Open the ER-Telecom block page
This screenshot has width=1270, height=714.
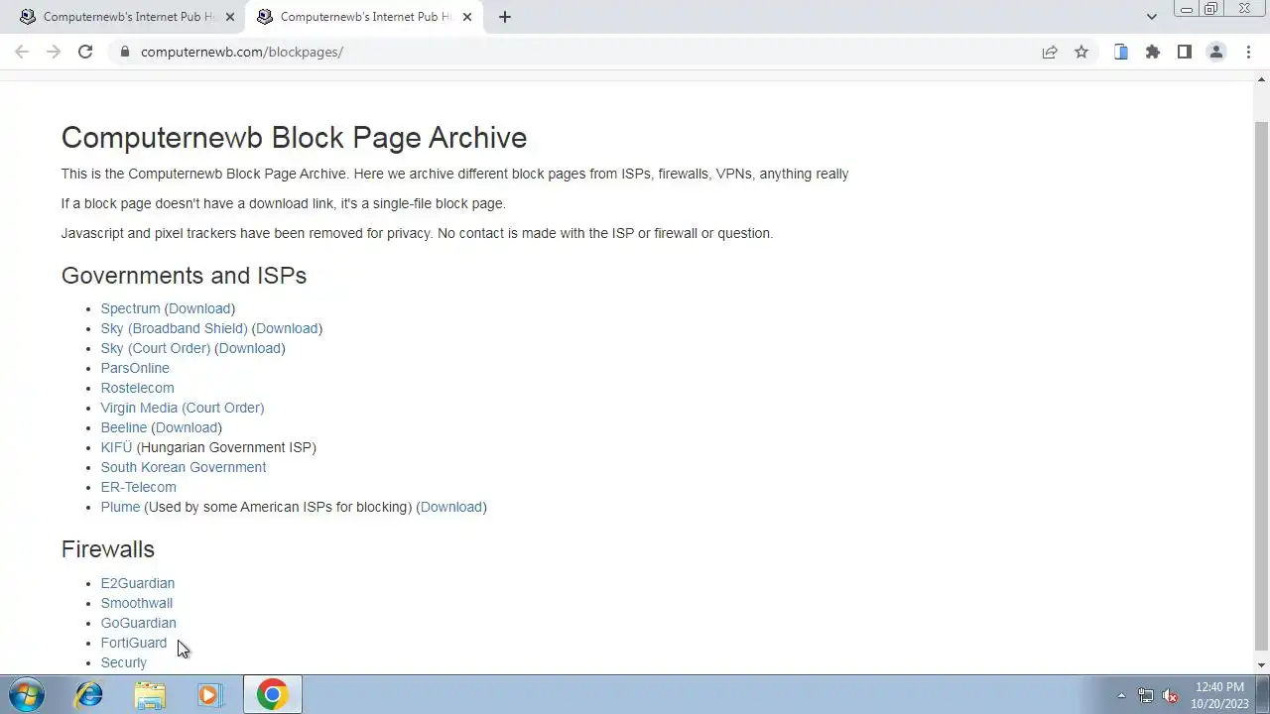pos(138,487)
